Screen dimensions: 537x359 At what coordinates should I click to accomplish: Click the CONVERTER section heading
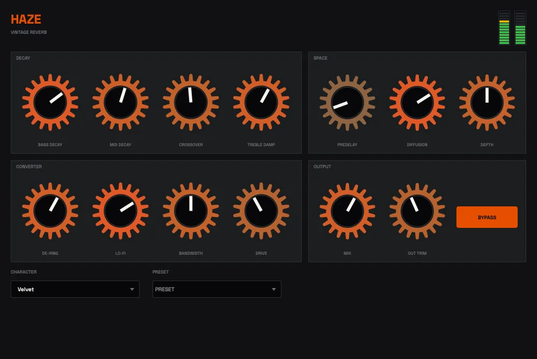click(29, 167)
